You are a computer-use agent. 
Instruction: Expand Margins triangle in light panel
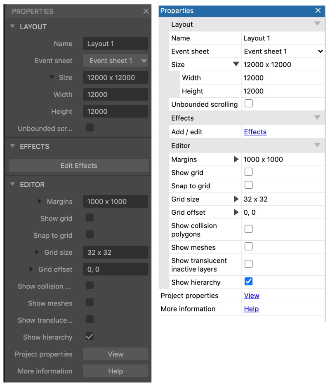236,159
